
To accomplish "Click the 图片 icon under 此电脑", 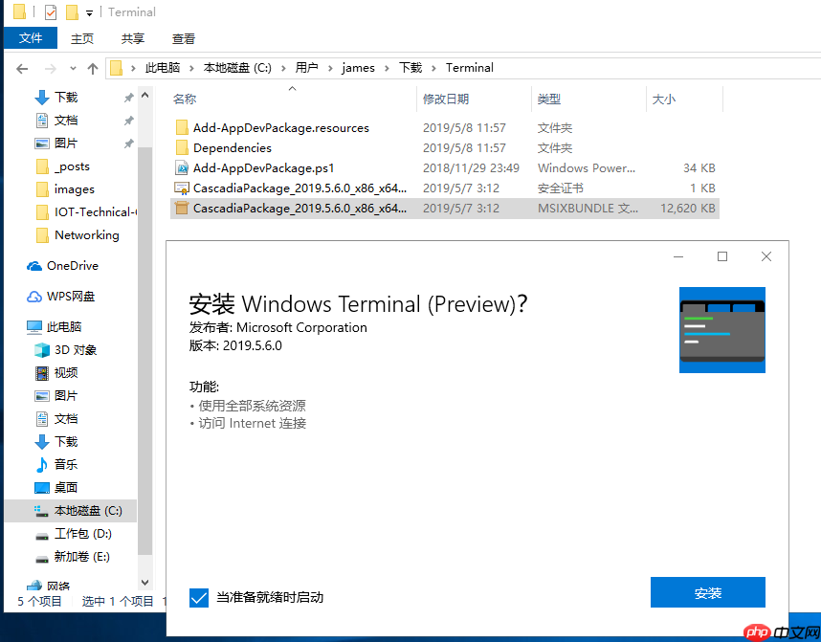I will point(42,396).
